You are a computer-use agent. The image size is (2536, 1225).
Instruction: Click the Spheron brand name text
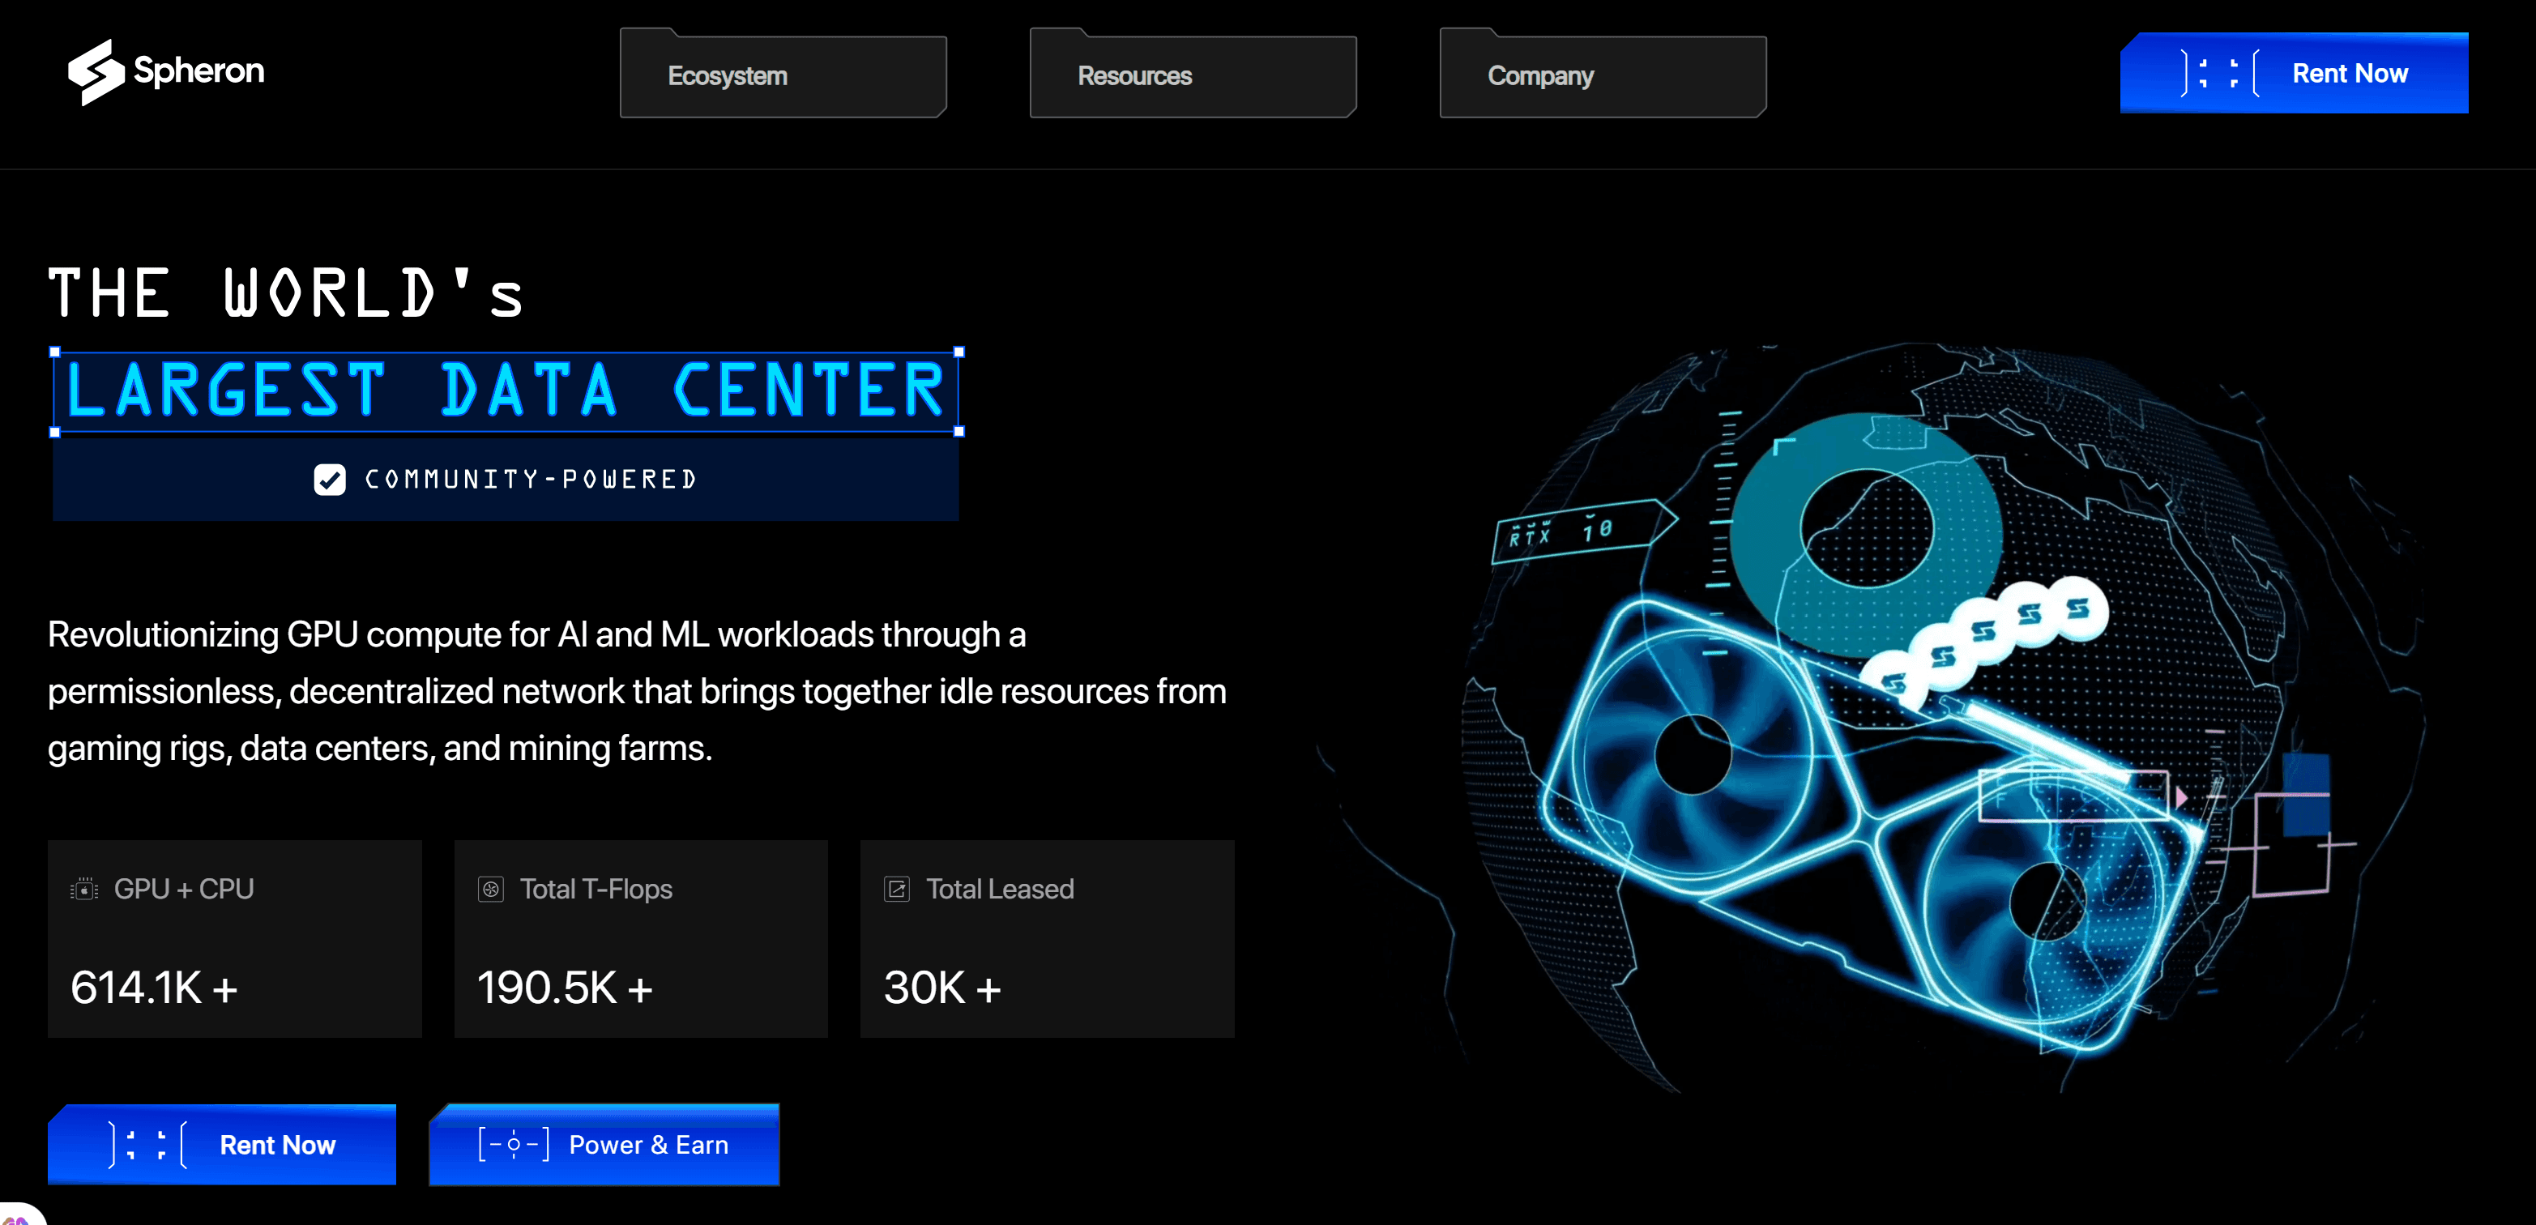(199, 71)
